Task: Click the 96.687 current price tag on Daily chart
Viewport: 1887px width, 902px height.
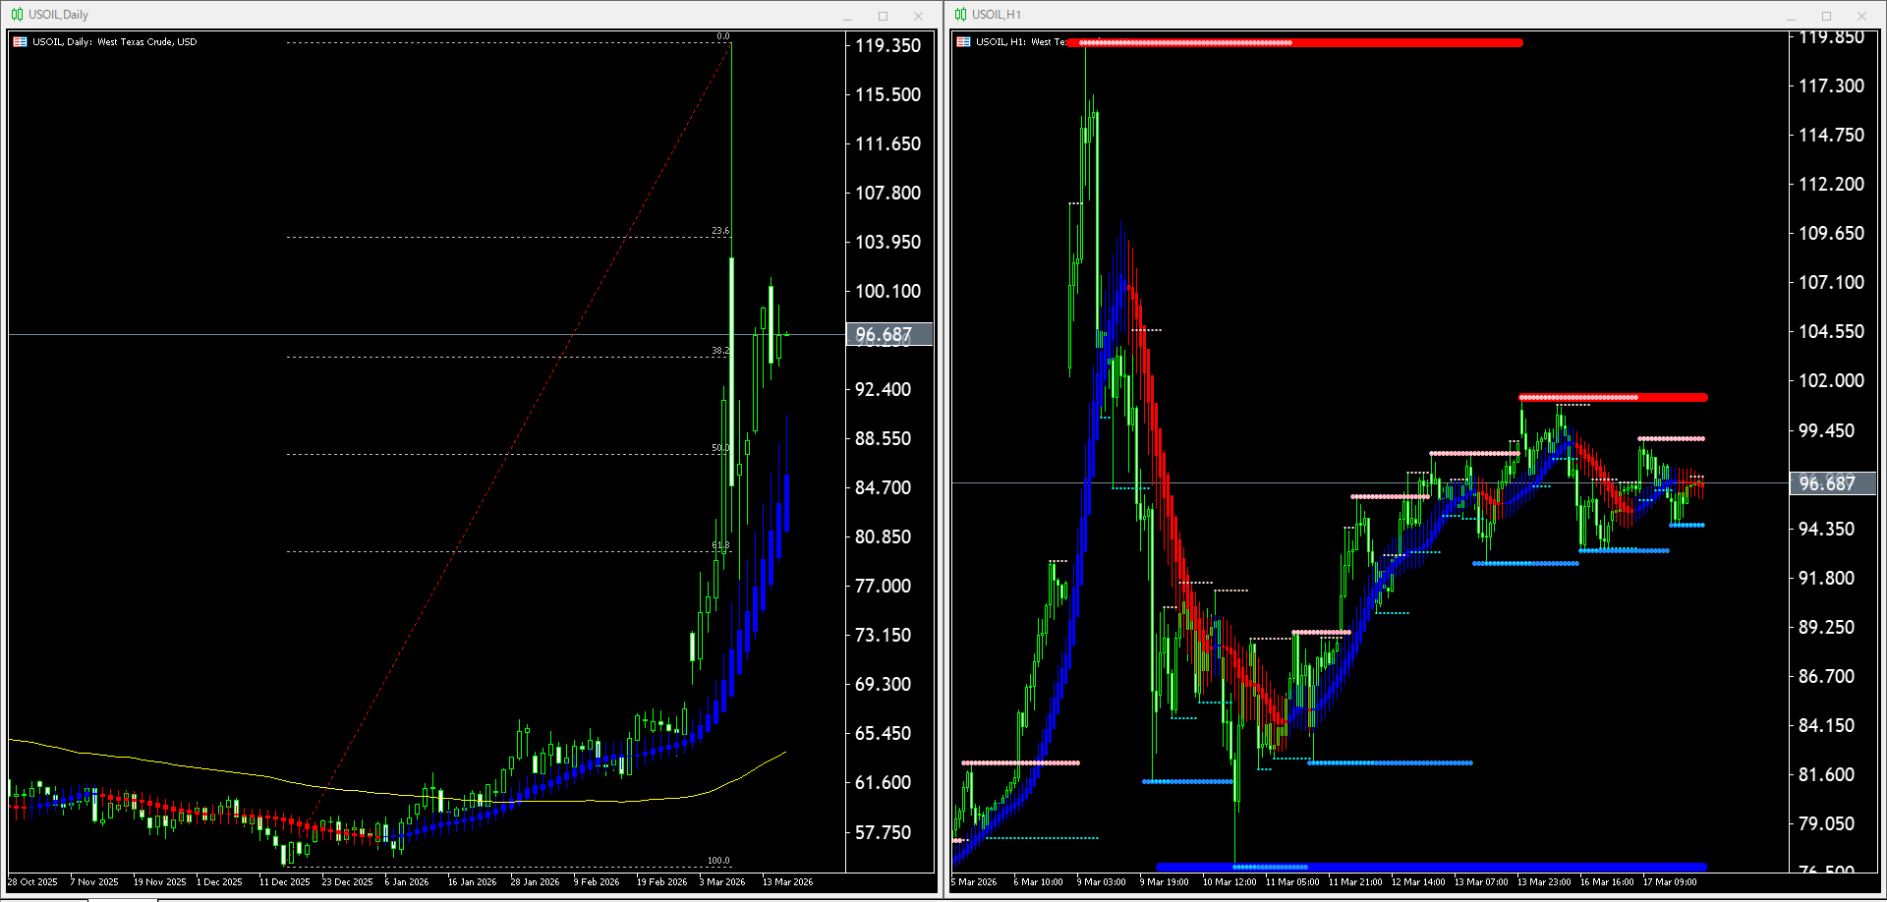Action: (x=883, y=334)
